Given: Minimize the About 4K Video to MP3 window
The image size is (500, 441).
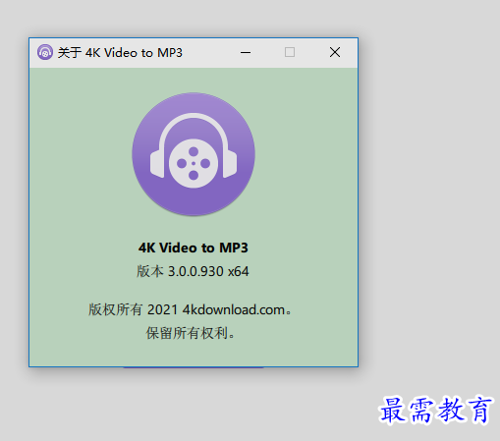Looking at the screenshot, I should (246, 52).
